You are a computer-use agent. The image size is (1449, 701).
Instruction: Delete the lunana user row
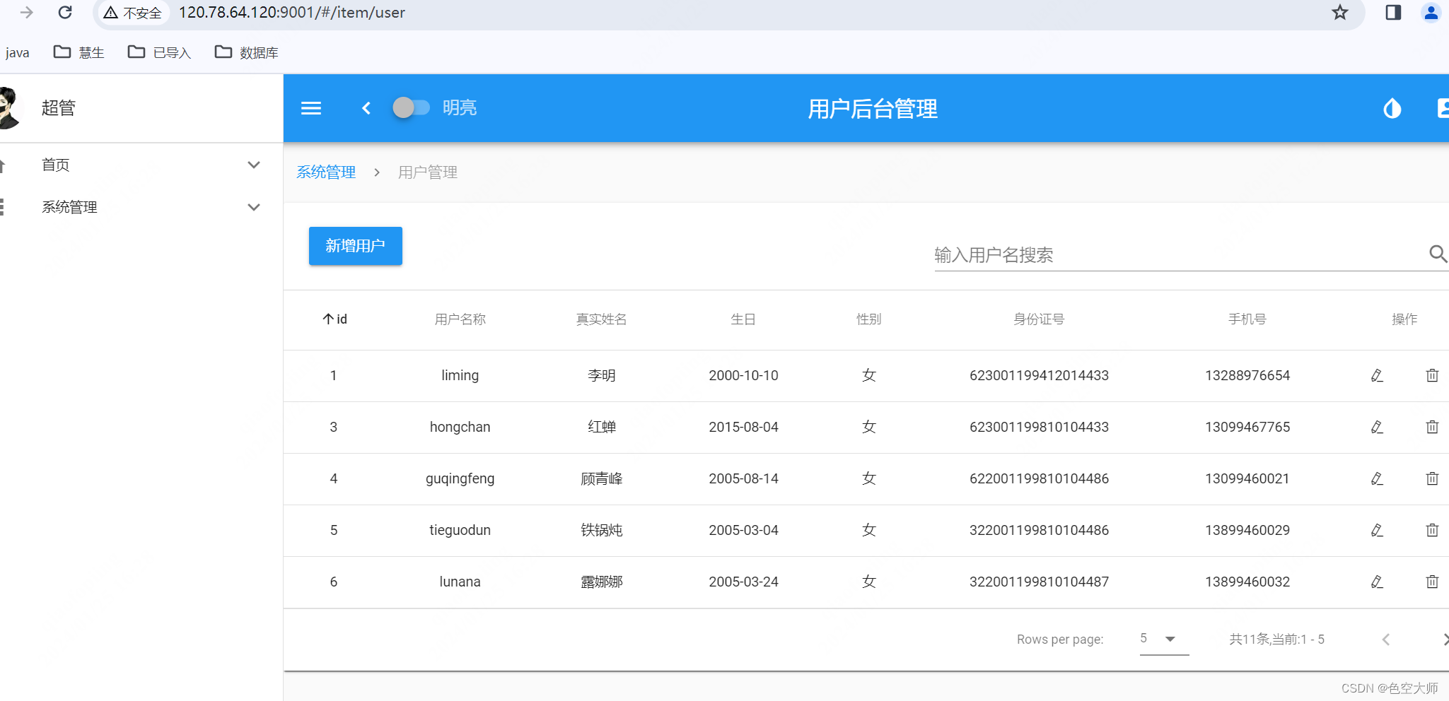[1432, 582]
